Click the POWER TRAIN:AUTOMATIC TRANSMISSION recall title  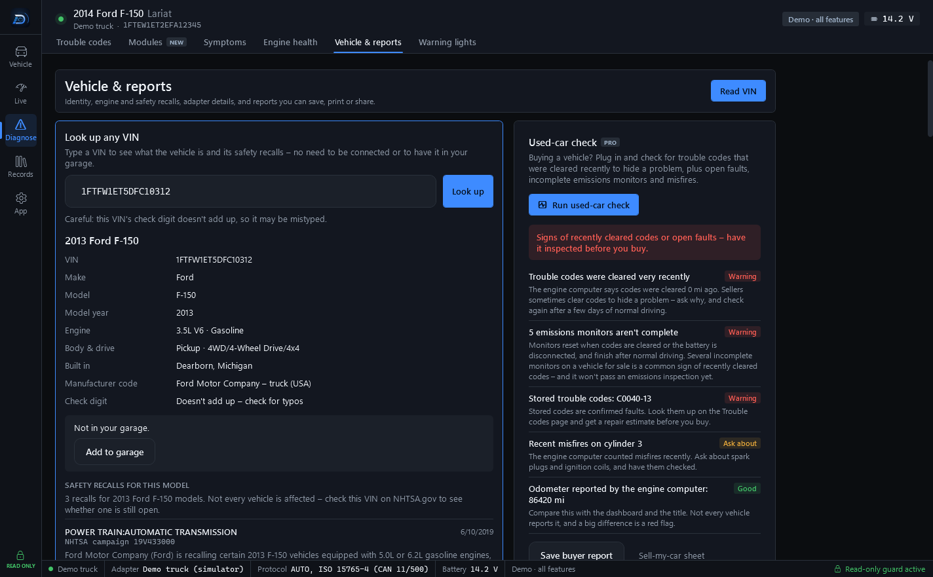[151, 532]
